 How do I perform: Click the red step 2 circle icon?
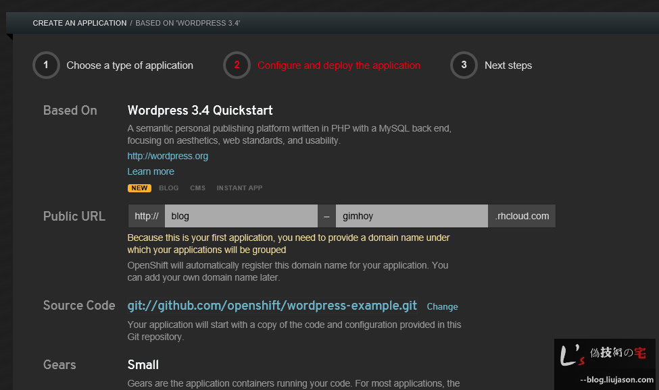point(237,65)
